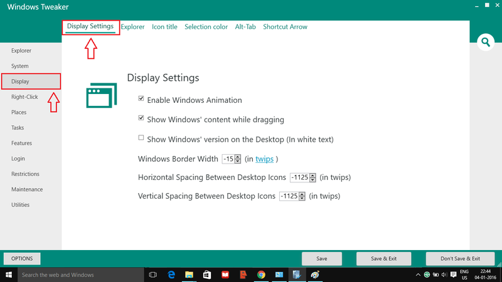The height and width of the screenshot is (282, 502).
Task: Open Task View in the taskbar
Action: pos(153,274)
